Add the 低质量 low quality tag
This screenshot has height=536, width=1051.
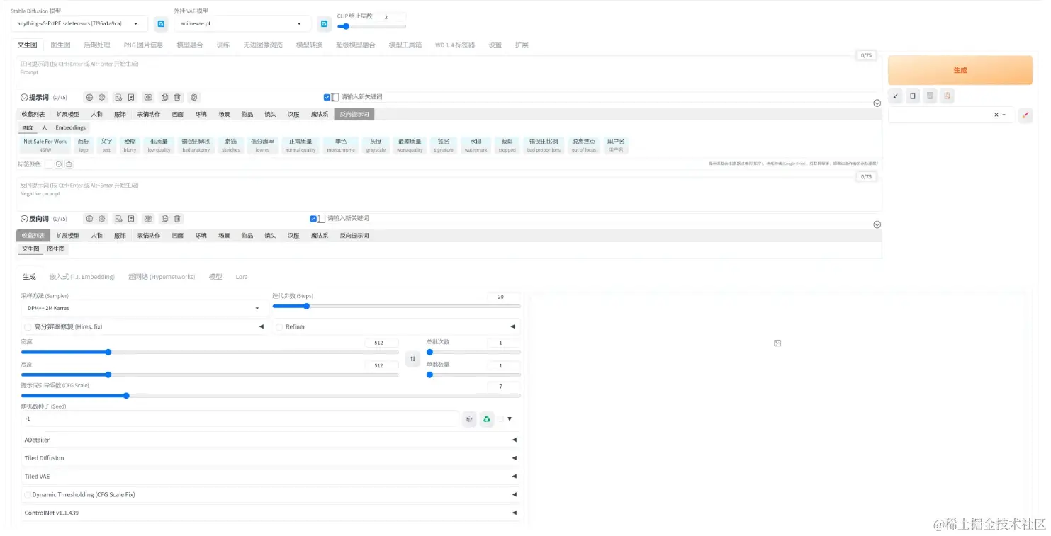click(159, 145)
